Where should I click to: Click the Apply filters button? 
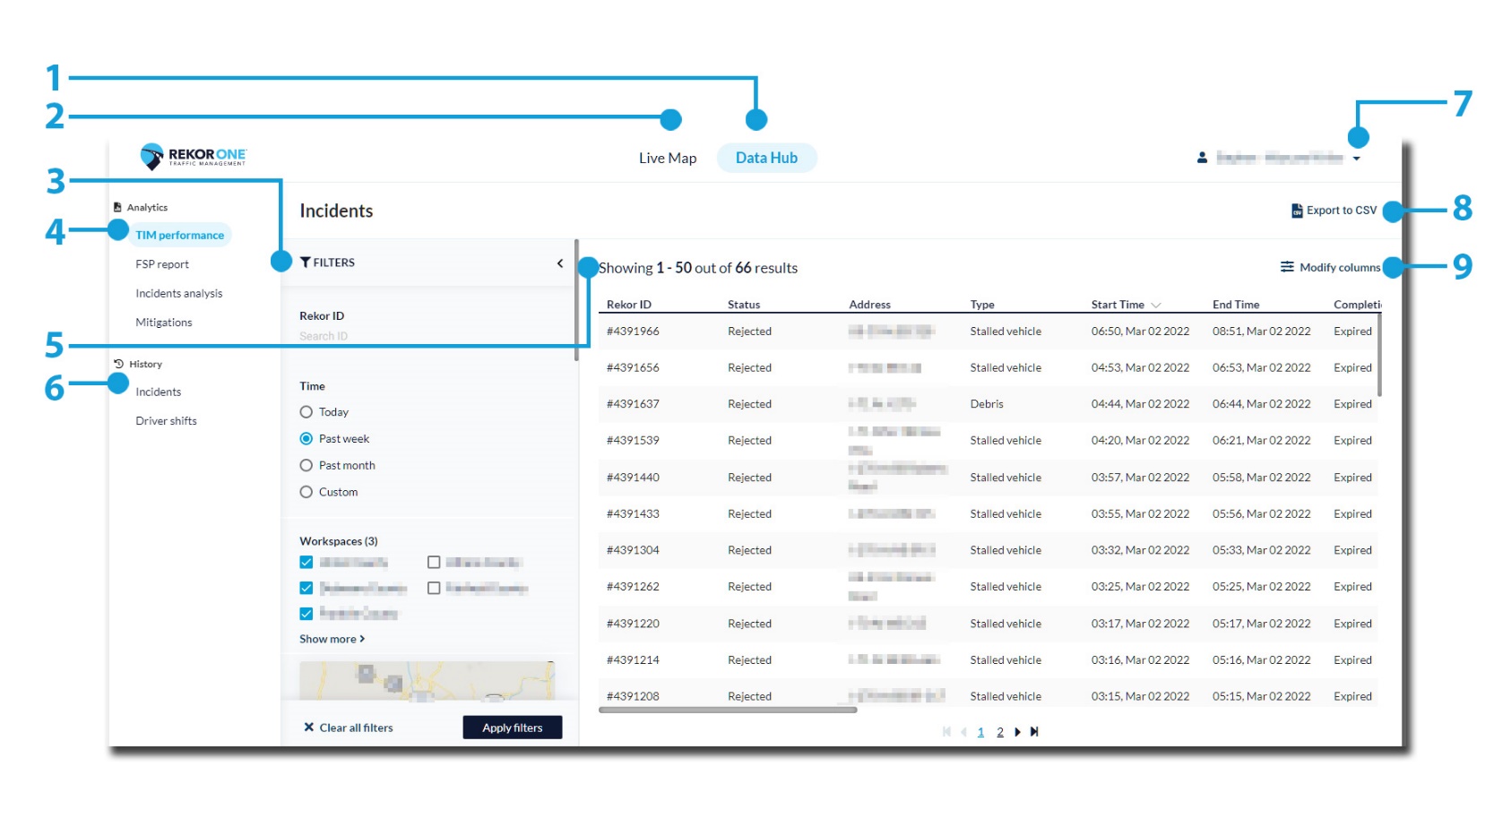512,728
